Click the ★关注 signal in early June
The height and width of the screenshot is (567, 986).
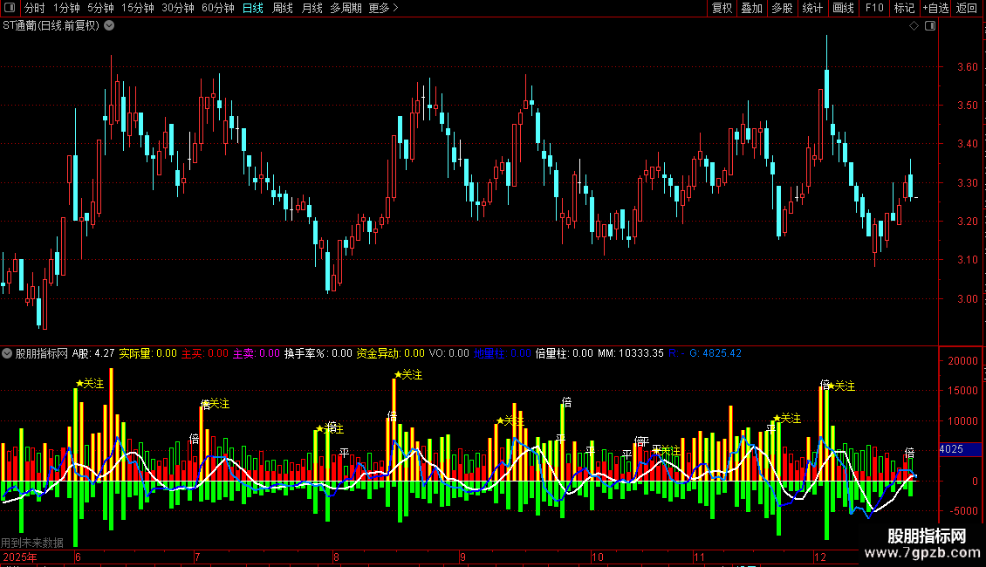coord(90,384)
